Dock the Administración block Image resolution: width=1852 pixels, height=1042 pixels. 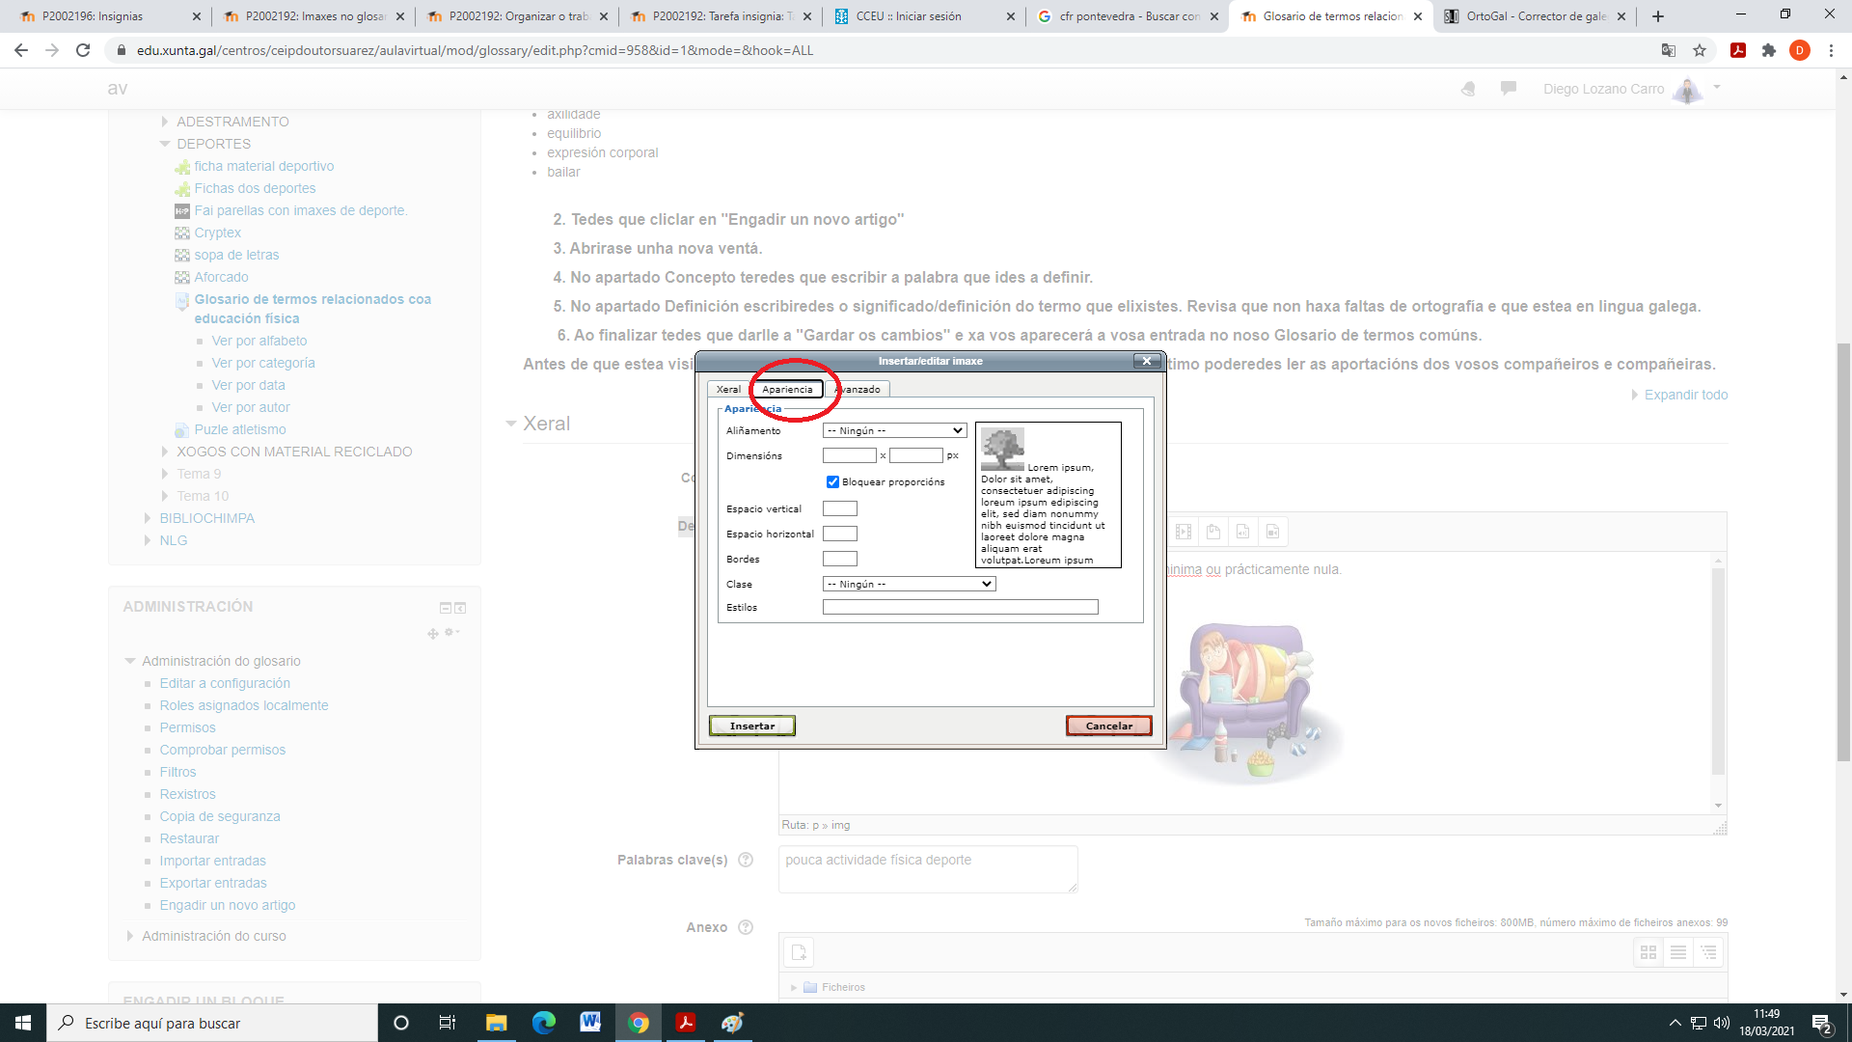(x=461, y=608)
